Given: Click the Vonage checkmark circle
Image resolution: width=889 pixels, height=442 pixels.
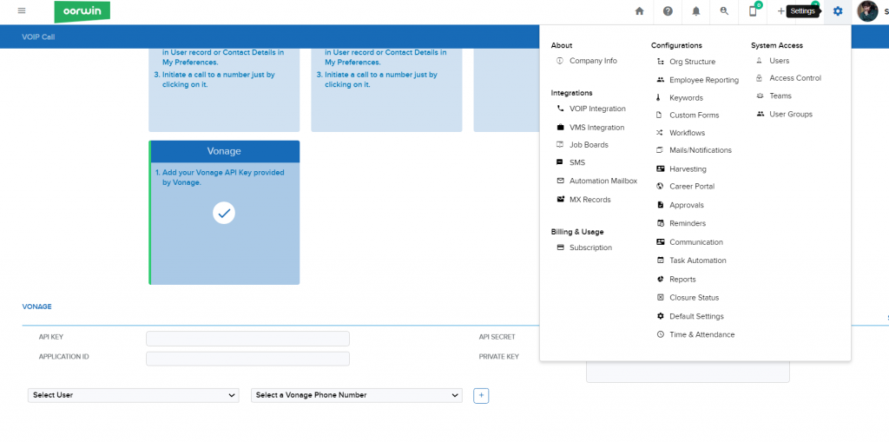Looking at the screenshot, I should pyautogui.click(x=224, y=213).
